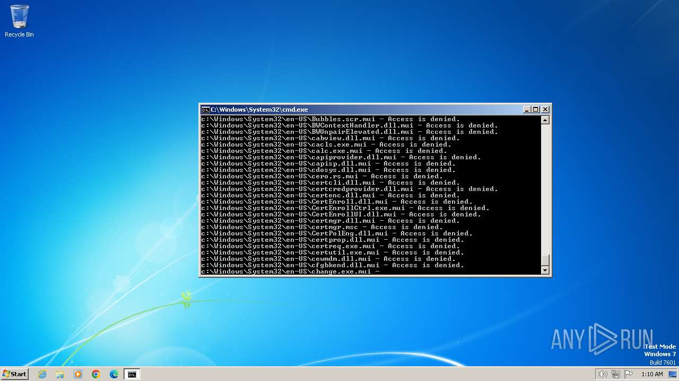Click the BWContextHandler.dll.mui output line

[350, 125]
